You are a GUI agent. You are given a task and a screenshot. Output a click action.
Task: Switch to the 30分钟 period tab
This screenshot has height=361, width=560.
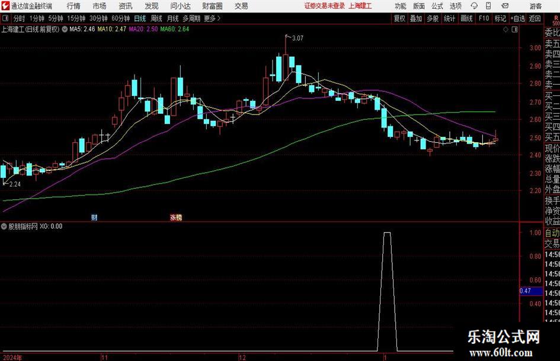click(x=98, y=18)
